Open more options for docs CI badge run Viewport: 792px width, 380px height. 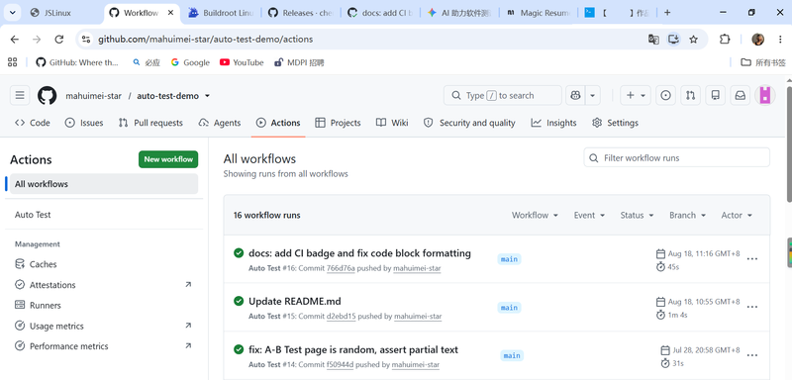[x=752, y=259]
